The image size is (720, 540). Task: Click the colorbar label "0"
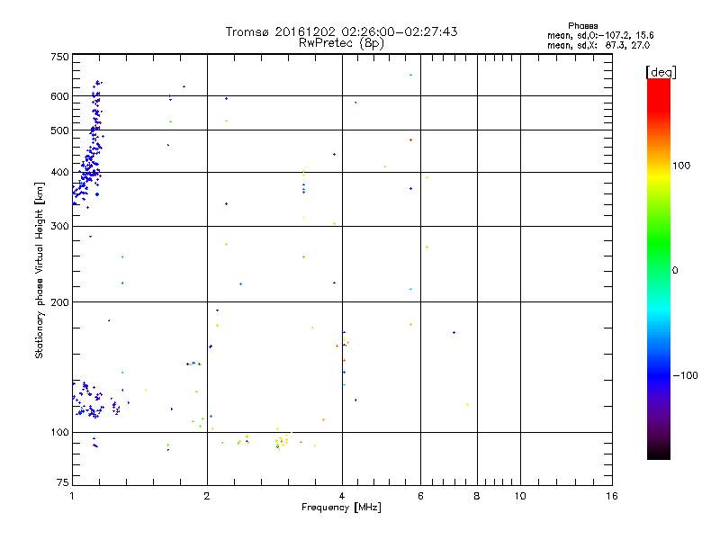674,271
